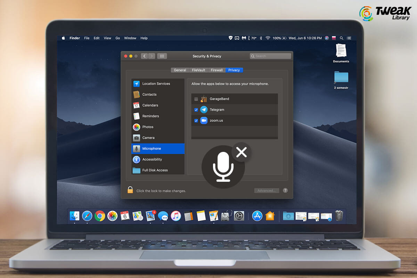Enable microphone access for GarageBand

[x=196, y=99]
